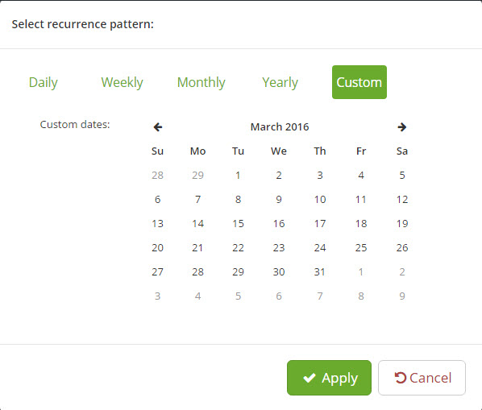The image size is (482, 410).
Task: Select March 10 as custom date
Action: [x=320, y=200]
